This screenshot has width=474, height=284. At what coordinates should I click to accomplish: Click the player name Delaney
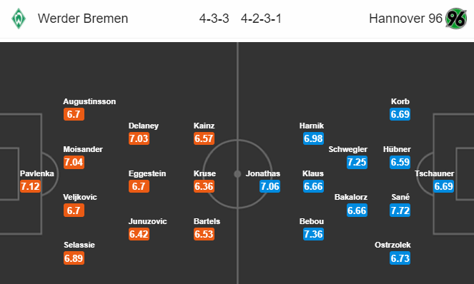pyautogui.click(x=143, y=126)
